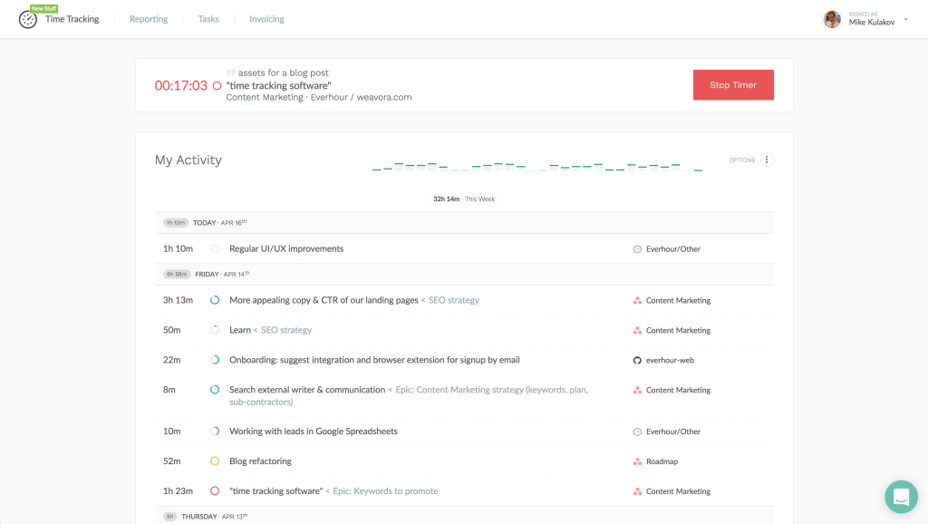Open the Intercom chat bubble
The width and height of the screenshot is (928, 524).
[x=901, y=497]
